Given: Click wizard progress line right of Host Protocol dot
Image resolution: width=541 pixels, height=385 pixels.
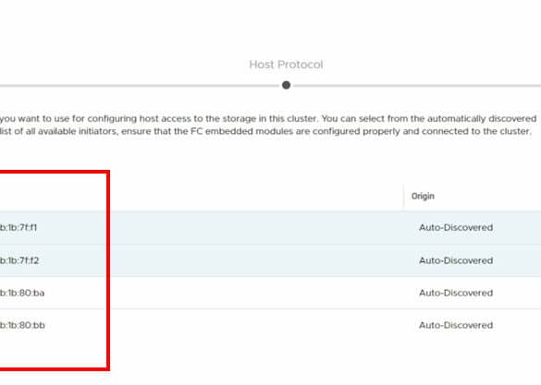Looking at the screenshot, I should 416,86.
